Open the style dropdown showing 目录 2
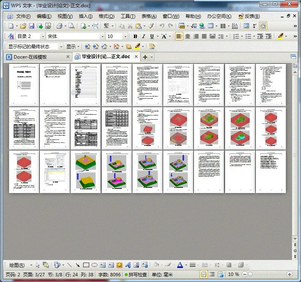The height and width of the screenshot is (282, 301). coord(43,36)
